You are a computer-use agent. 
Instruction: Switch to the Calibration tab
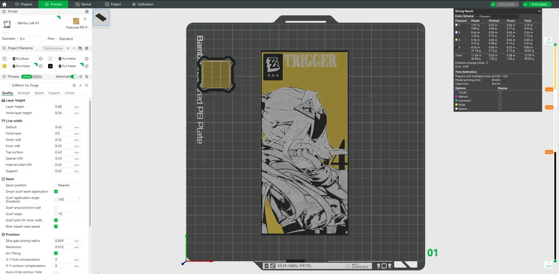click(x=143, y=4)
